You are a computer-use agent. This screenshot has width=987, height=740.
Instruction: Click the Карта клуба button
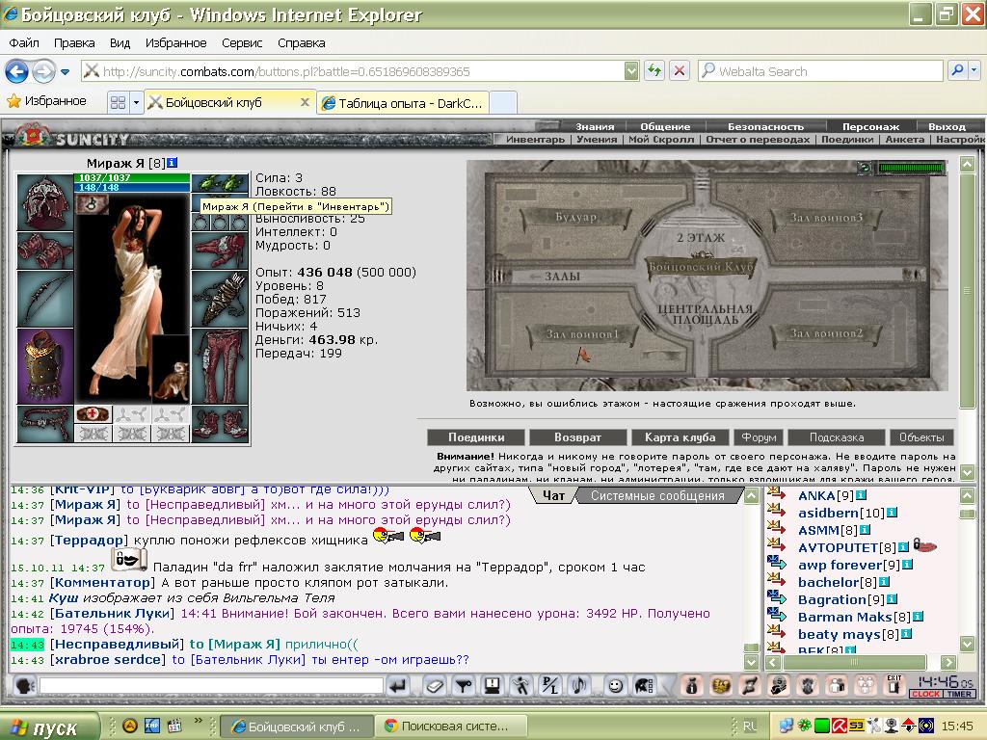[x=680, y=437]
